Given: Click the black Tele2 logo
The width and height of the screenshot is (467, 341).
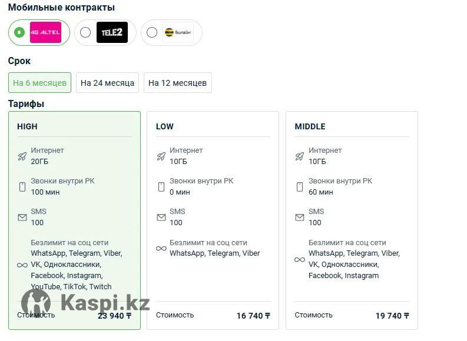Looking at the screenshot, I should (112, 32).
